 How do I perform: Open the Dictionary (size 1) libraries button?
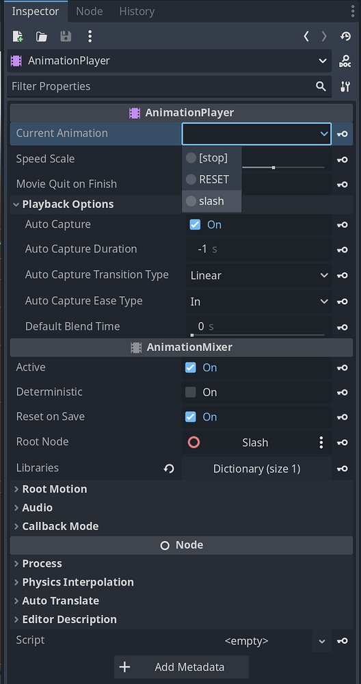(256, 469)
